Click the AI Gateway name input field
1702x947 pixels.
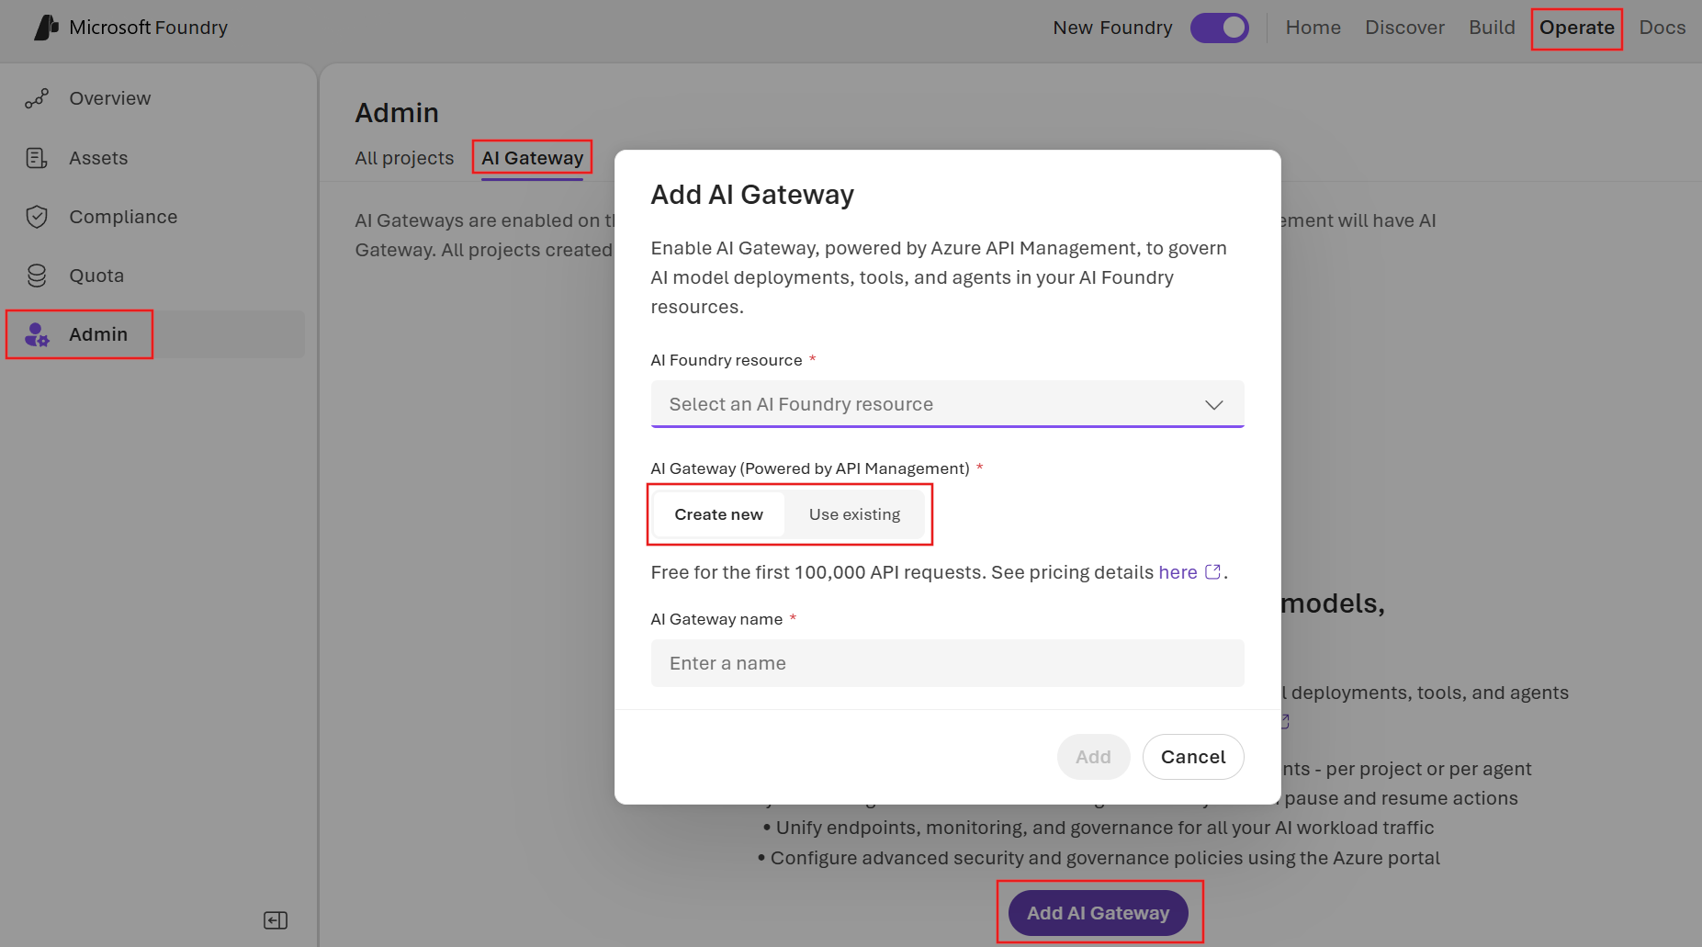[x=947, y=663]
